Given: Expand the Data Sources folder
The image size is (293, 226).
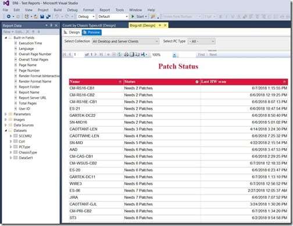Looking at the screenshot, I should click(x=6, y=125).
